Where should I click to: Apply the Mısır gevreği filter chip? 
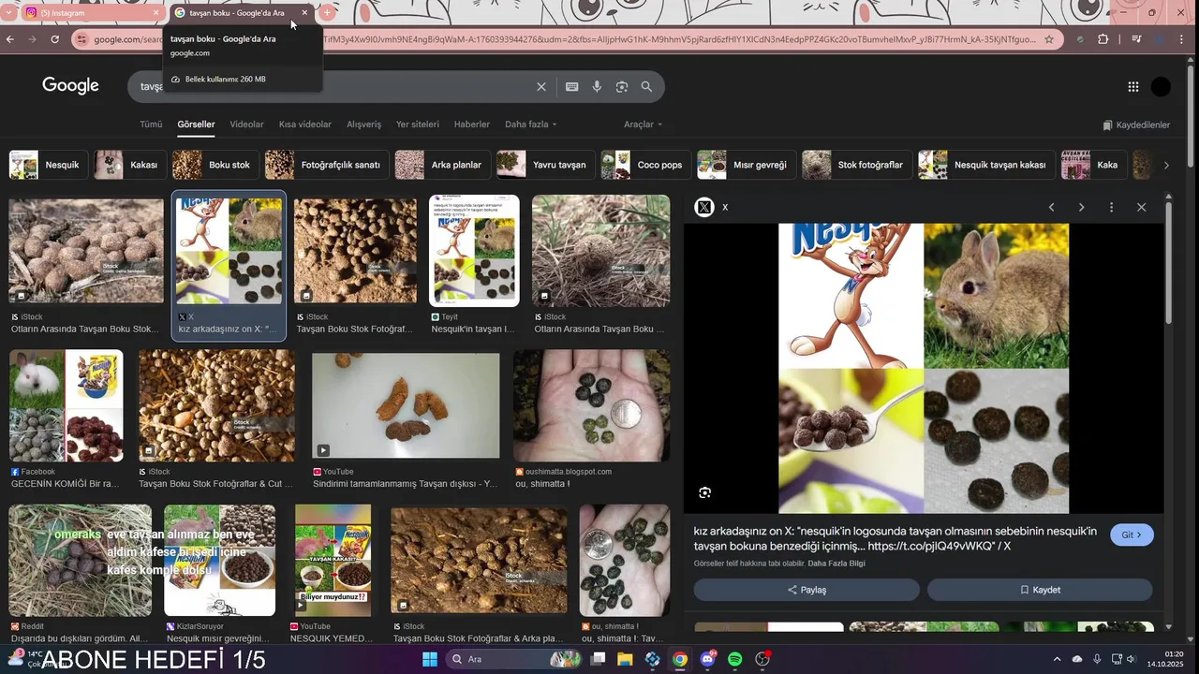click(747, 165)
